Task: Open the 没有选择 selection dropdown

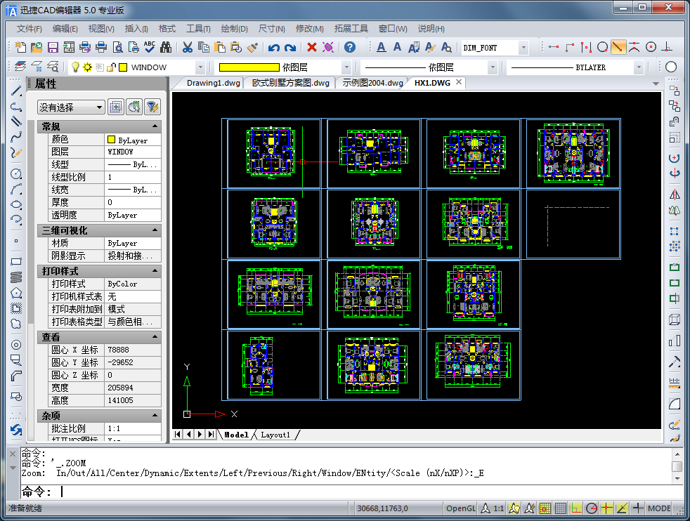Action: (x=71, y=107)
